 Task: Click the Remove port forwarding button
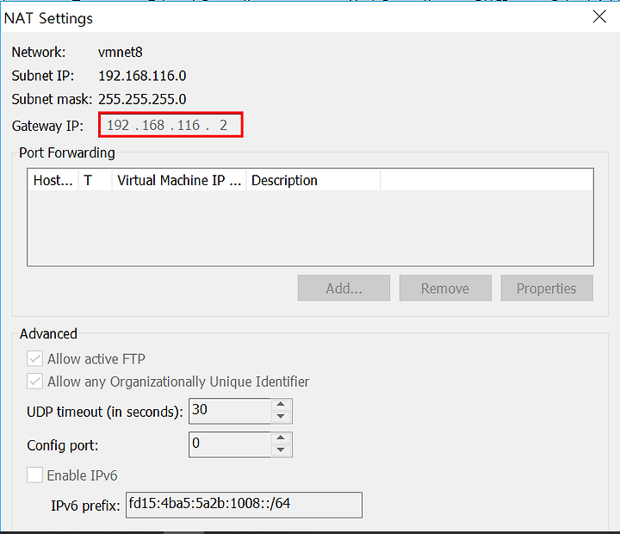click(x=445, y=288)
